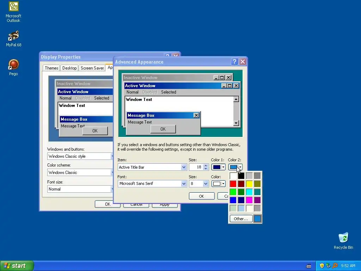Viewport: 361px width, 271px height.
Task: Open Windows and buttons dropdown in Display Properties
Action: tap(80, 156)
